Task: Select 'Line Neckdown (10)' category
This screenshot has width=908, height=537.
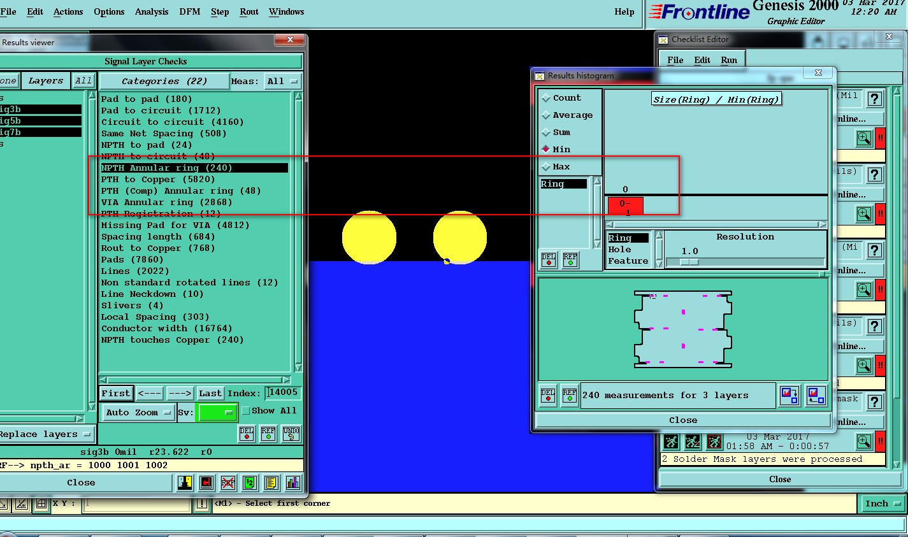Action: point(152,294)
